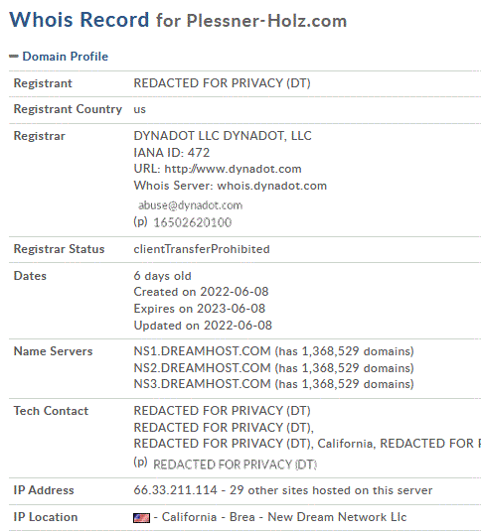Select the NS1.DREAMHOST.COM name server

pyautogui.click(x=202, y=351)
